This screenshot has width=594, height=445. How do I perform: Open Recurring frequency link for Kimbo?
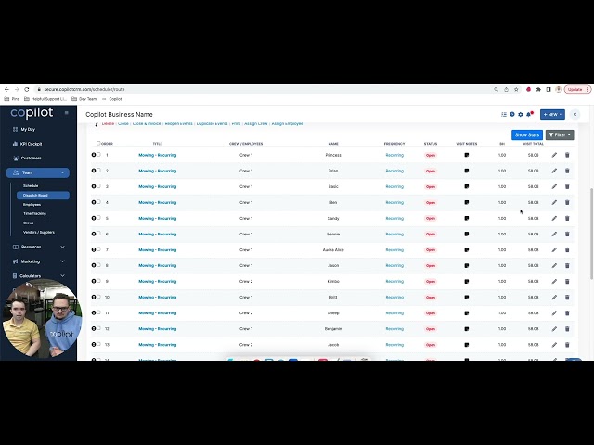[x=394, y=282]
